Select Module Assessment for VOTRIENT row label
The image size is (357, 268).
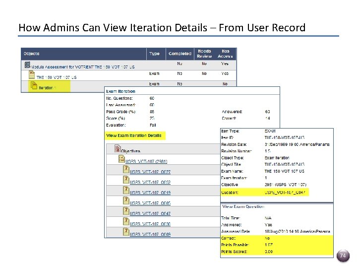[83, 67]
